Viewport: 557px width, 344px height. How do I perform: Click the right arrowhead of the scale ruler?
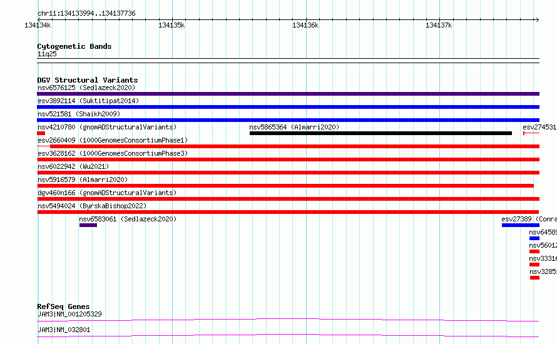[537, 19]
